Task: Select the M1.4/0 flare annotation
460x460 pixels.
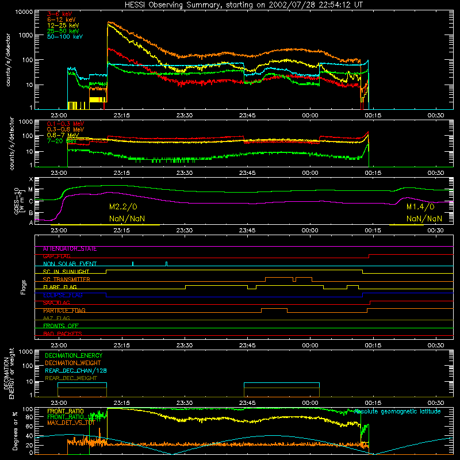Action: tap(420, 207)
